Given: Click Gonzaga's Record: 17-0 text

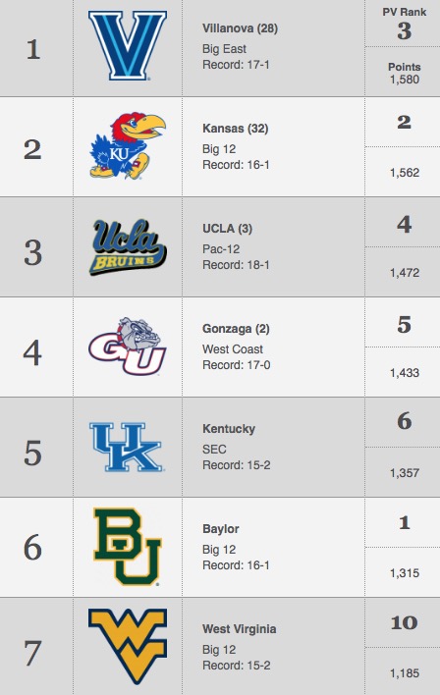Looking at the screenshot, I should coord(236,365).
